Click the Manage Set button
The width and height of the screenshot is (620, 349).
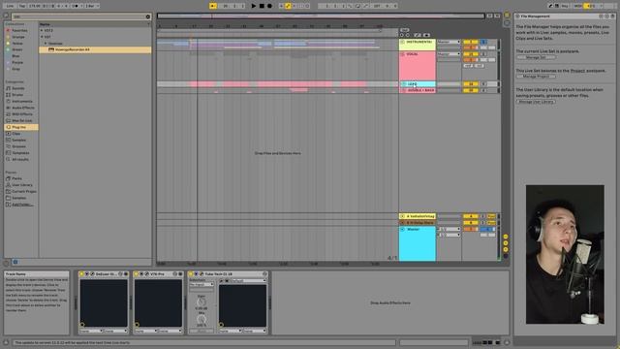click(536, 57)
